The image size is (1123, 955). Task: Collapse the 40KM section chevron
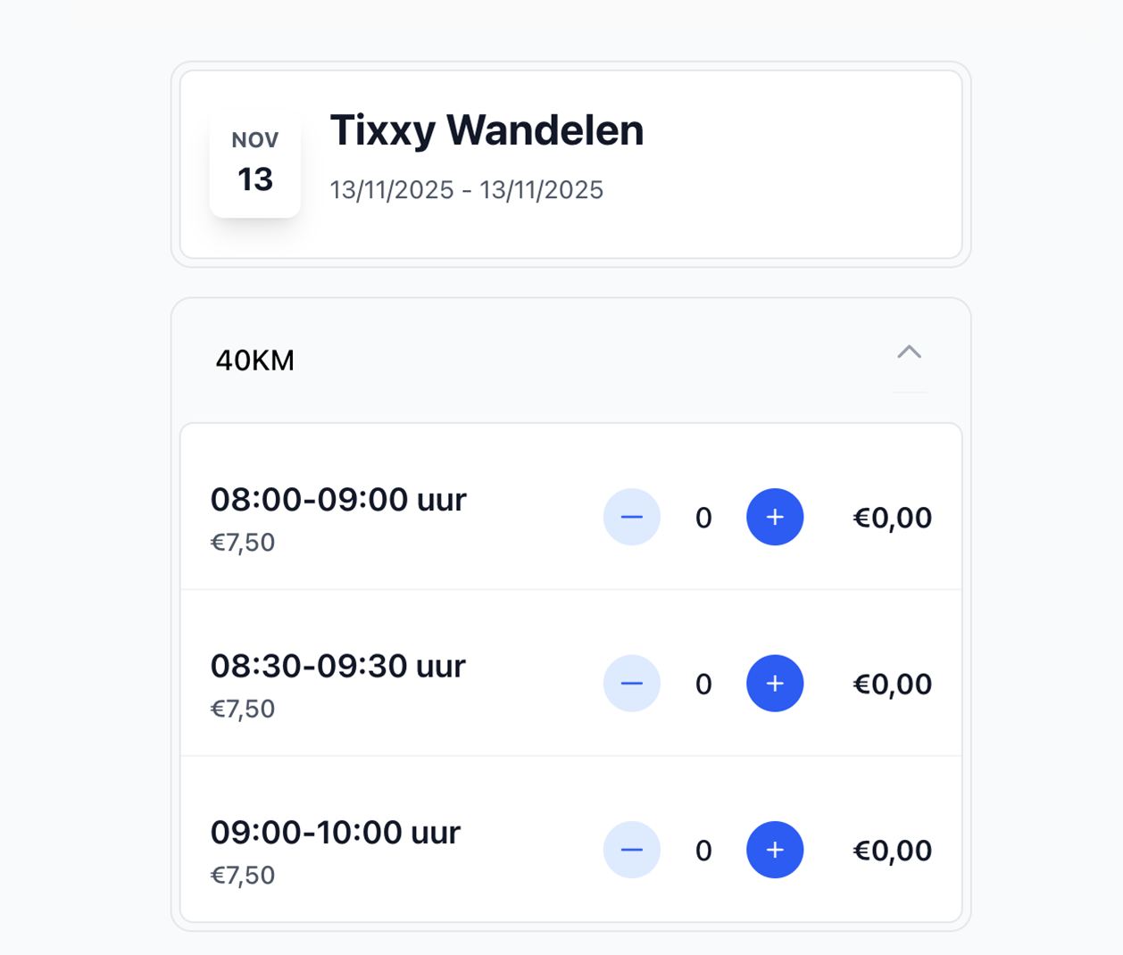tap(909, 353)
